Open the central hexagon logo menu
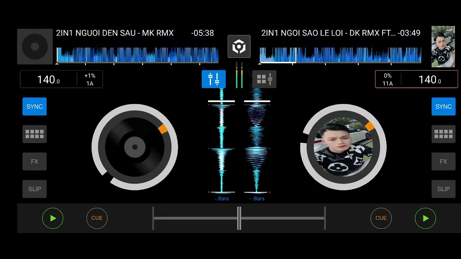The image size is (461, 259). [239, 46]
